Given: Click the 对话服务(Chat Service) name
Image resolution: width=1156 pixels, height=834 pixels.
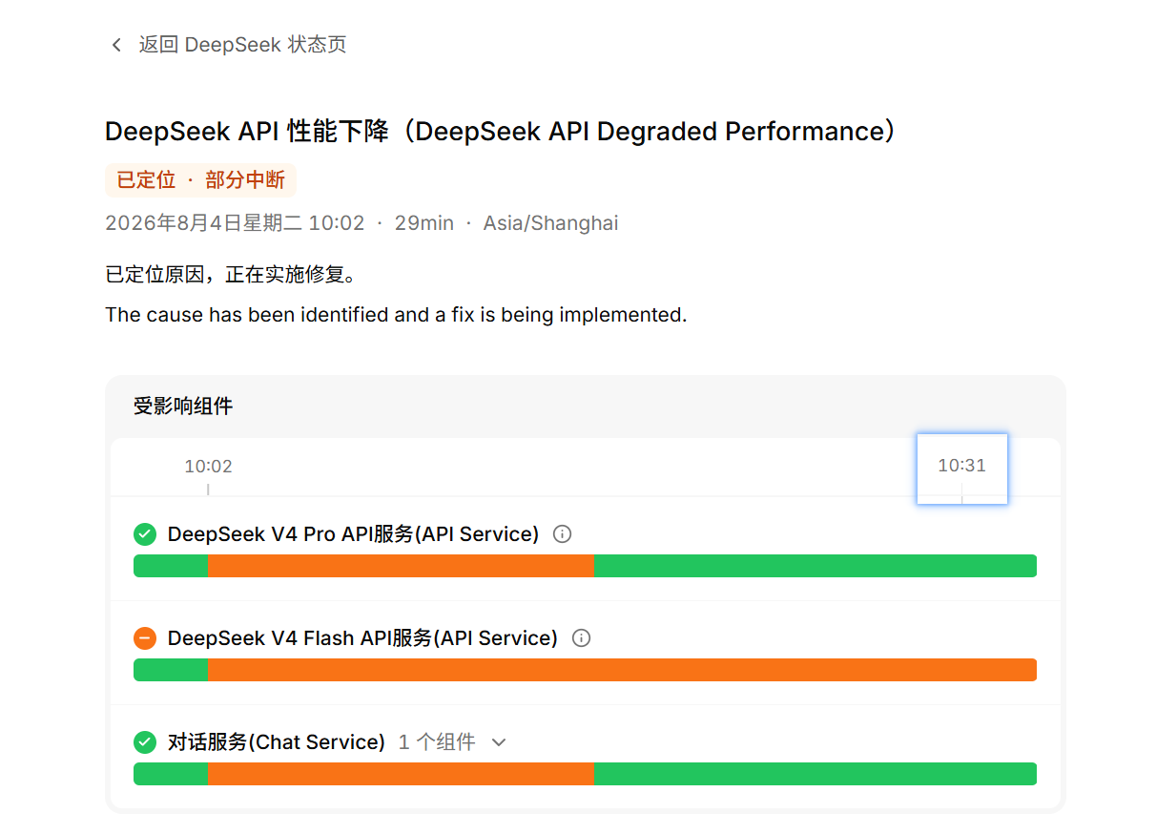Looking at the screenshot, I should (277, 742).
